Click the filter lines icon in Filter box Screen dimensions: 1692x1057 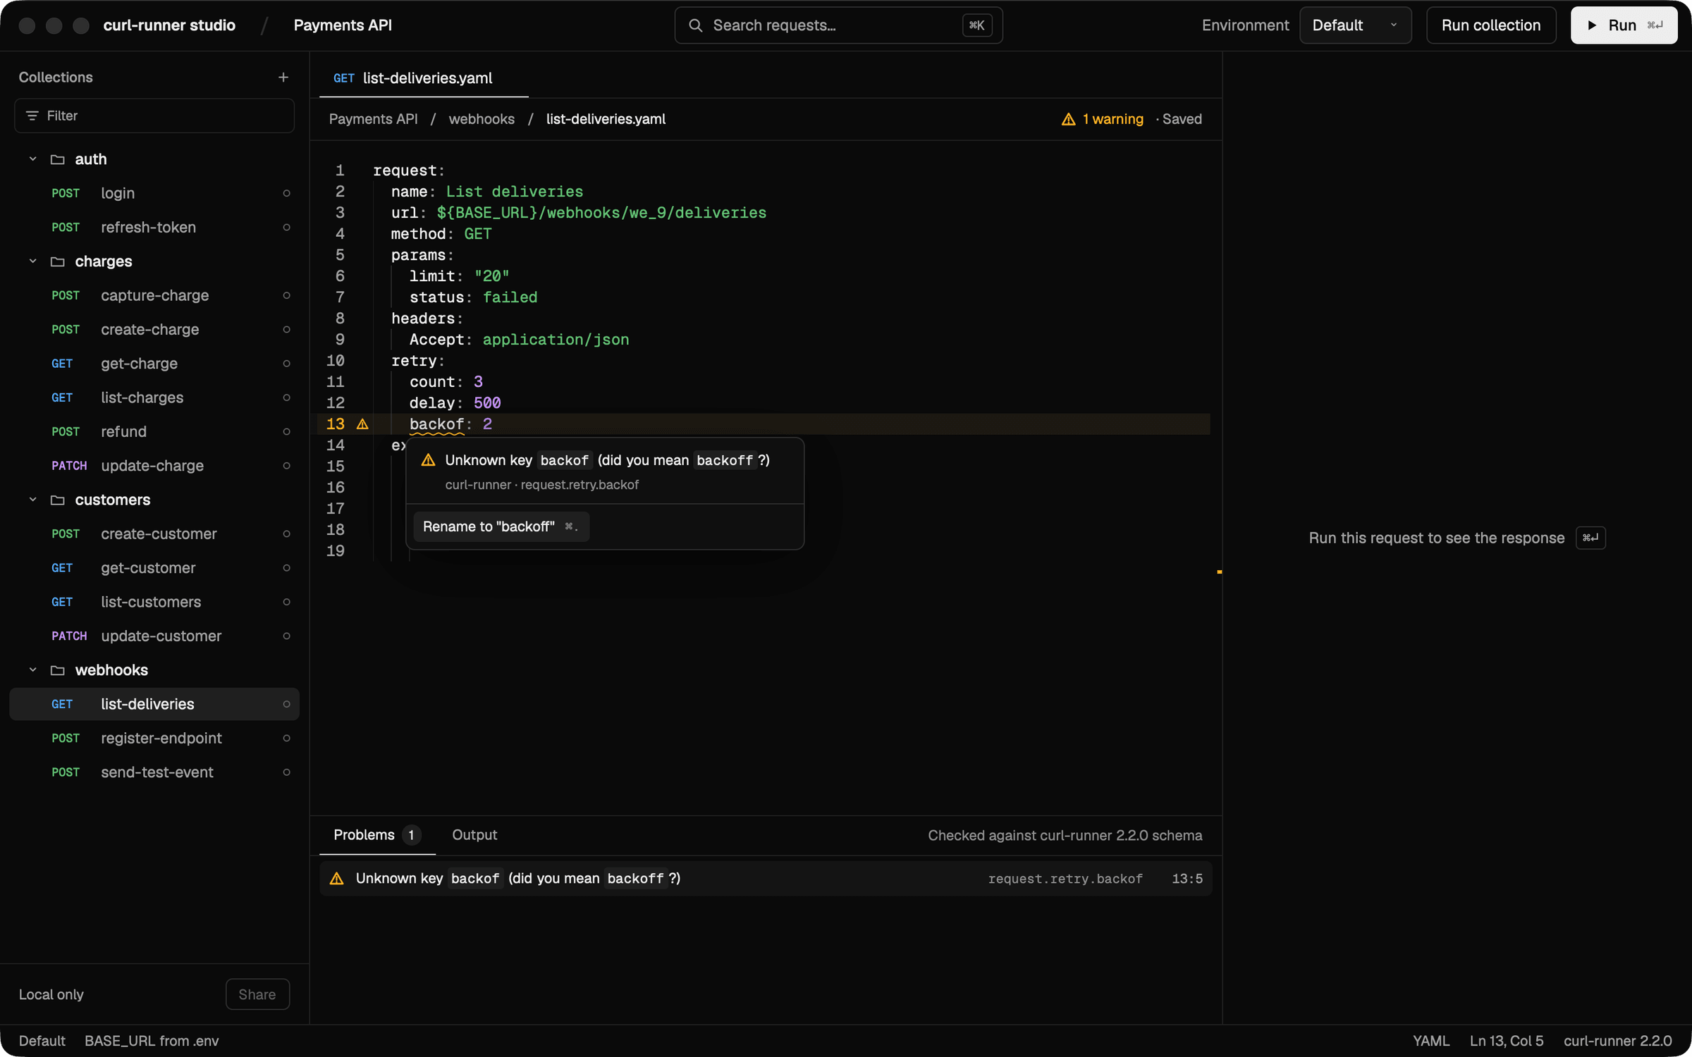click(32, 116)
